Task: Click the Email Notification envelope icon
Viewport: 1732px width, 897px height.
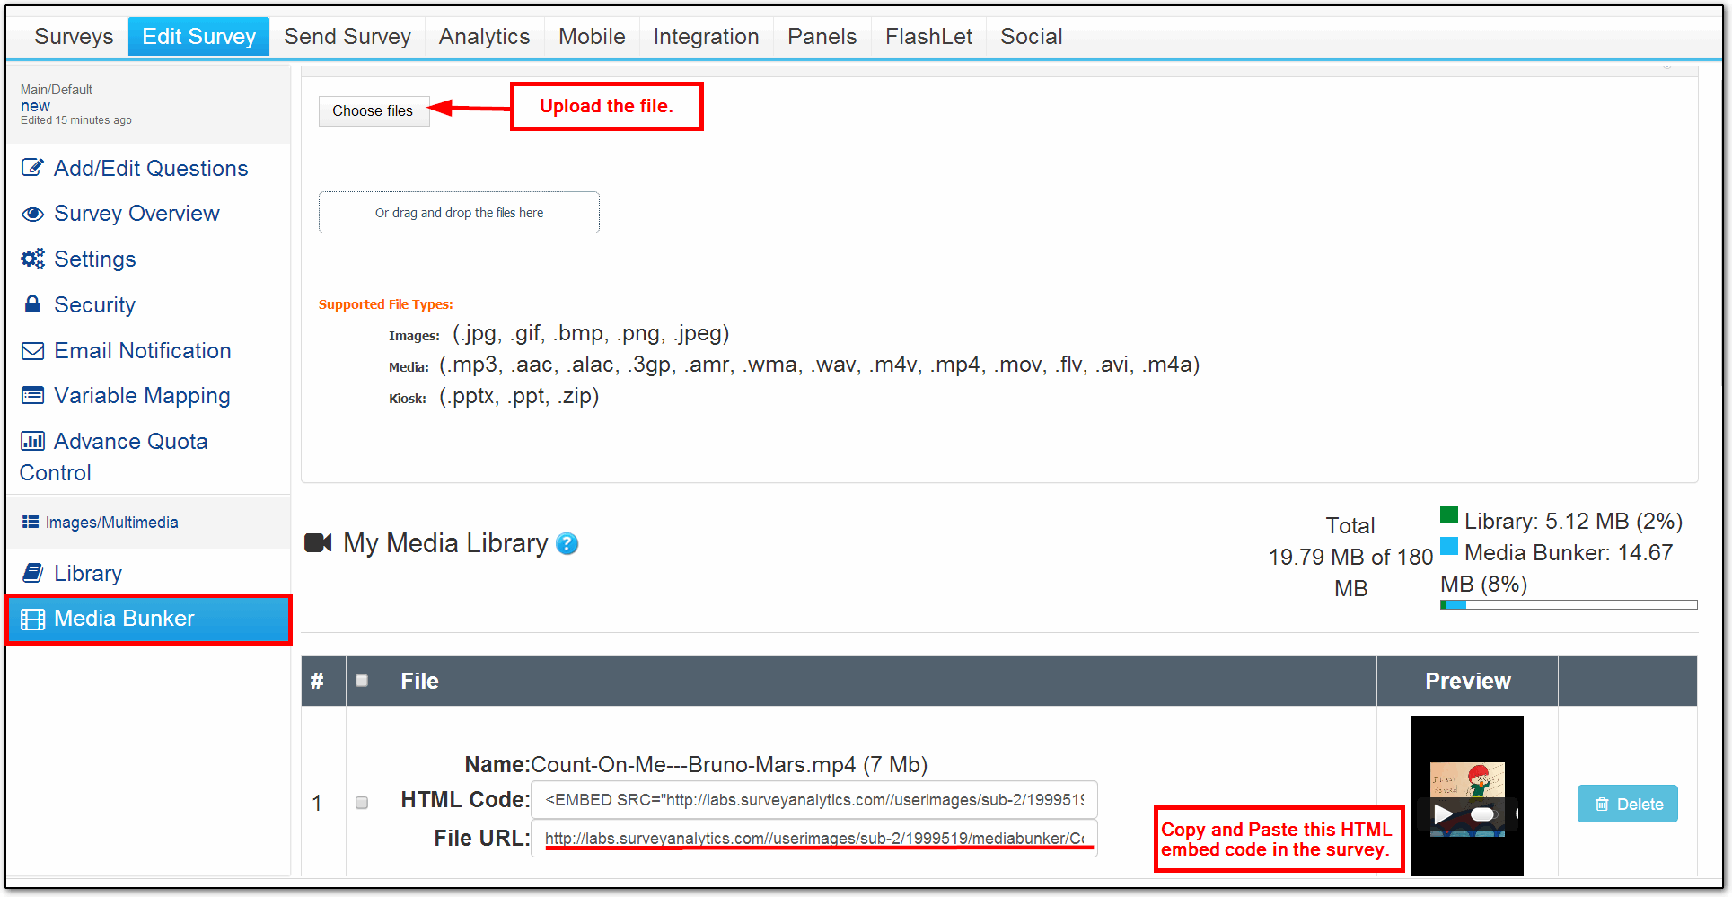Action: click(32, 351)
